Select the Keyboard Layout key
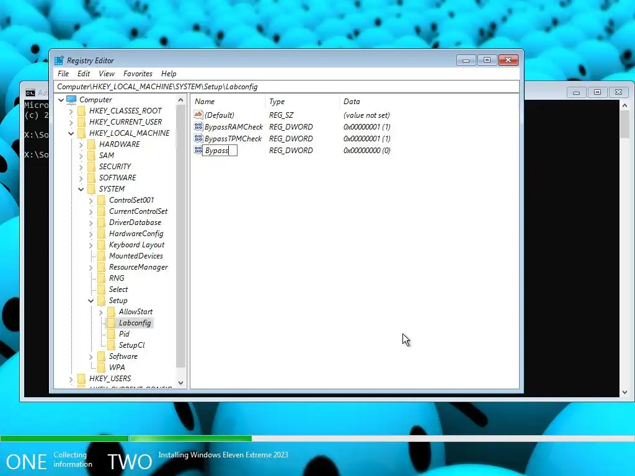This screenshot has height=476, width=635. coord(136,245)
